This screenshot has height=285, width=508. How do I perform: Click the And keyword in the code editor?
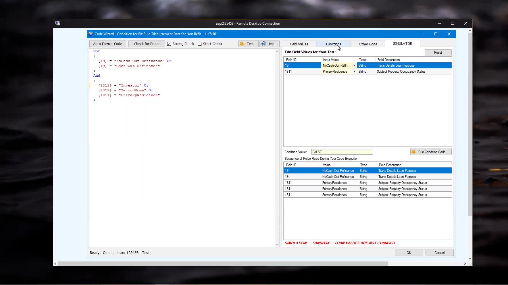coord(97,76)
